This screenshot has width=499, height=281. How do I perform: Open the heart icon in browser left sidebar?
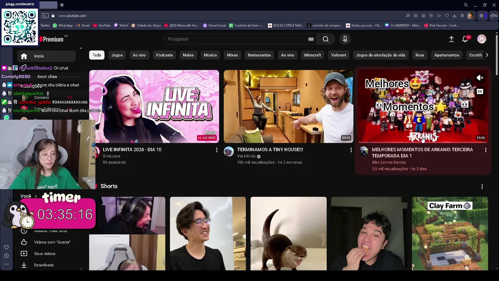(x=6, y=247)
